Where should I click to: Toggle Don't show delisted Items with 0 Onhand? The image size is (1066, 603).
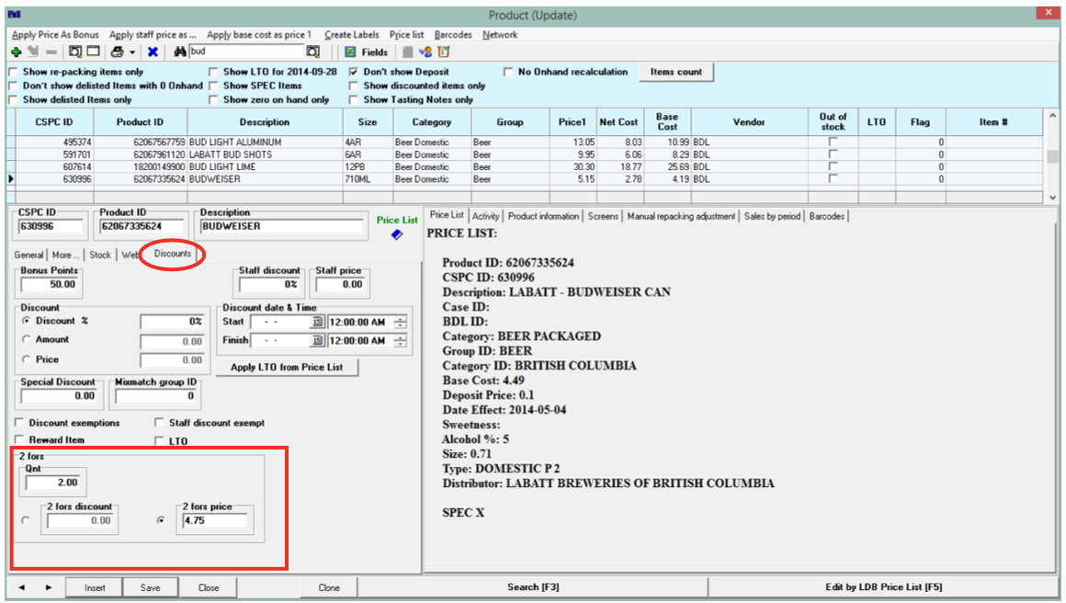tap(13, 85)
